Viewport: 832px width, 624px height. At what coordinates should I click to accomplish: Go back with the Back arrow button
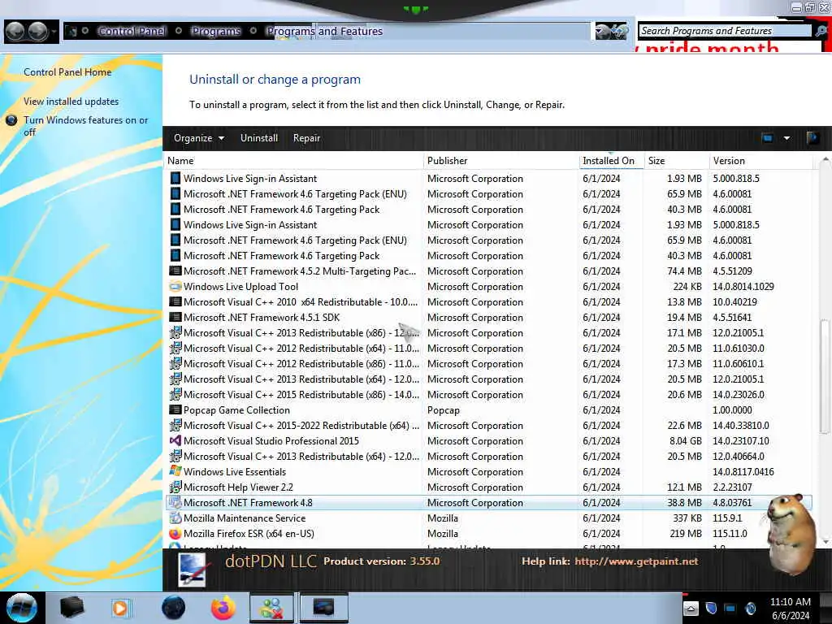tap(15, 32)
